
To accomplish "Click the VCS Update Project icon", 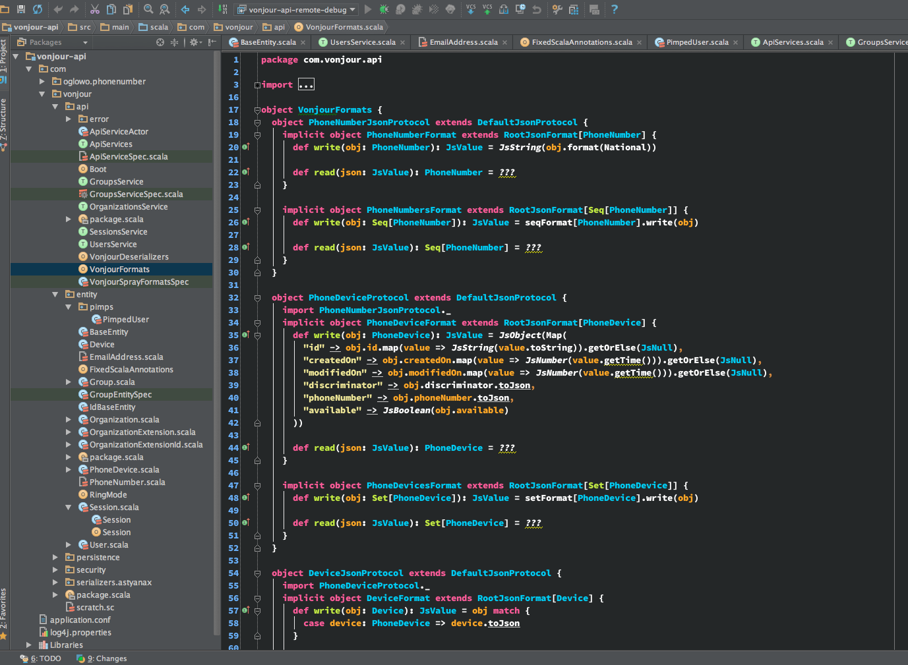I will tap(471, 9).
